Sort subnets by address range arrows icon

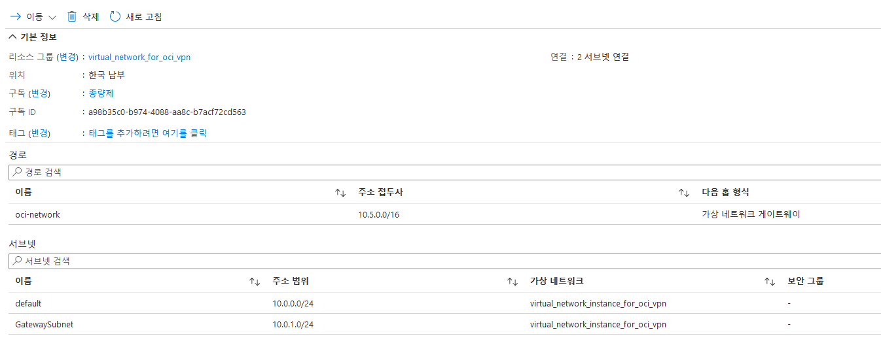pos(512,282)
